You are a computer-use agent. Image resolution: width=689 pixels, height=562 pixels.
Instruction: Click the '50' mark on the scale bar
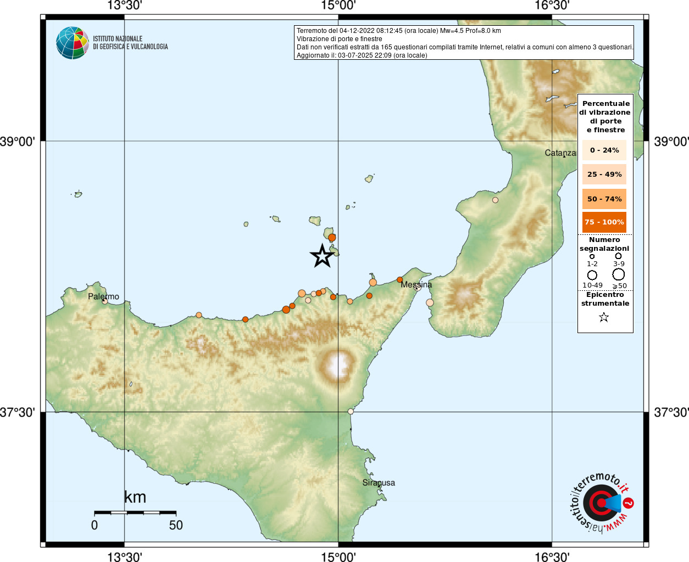tap(176, 525)
